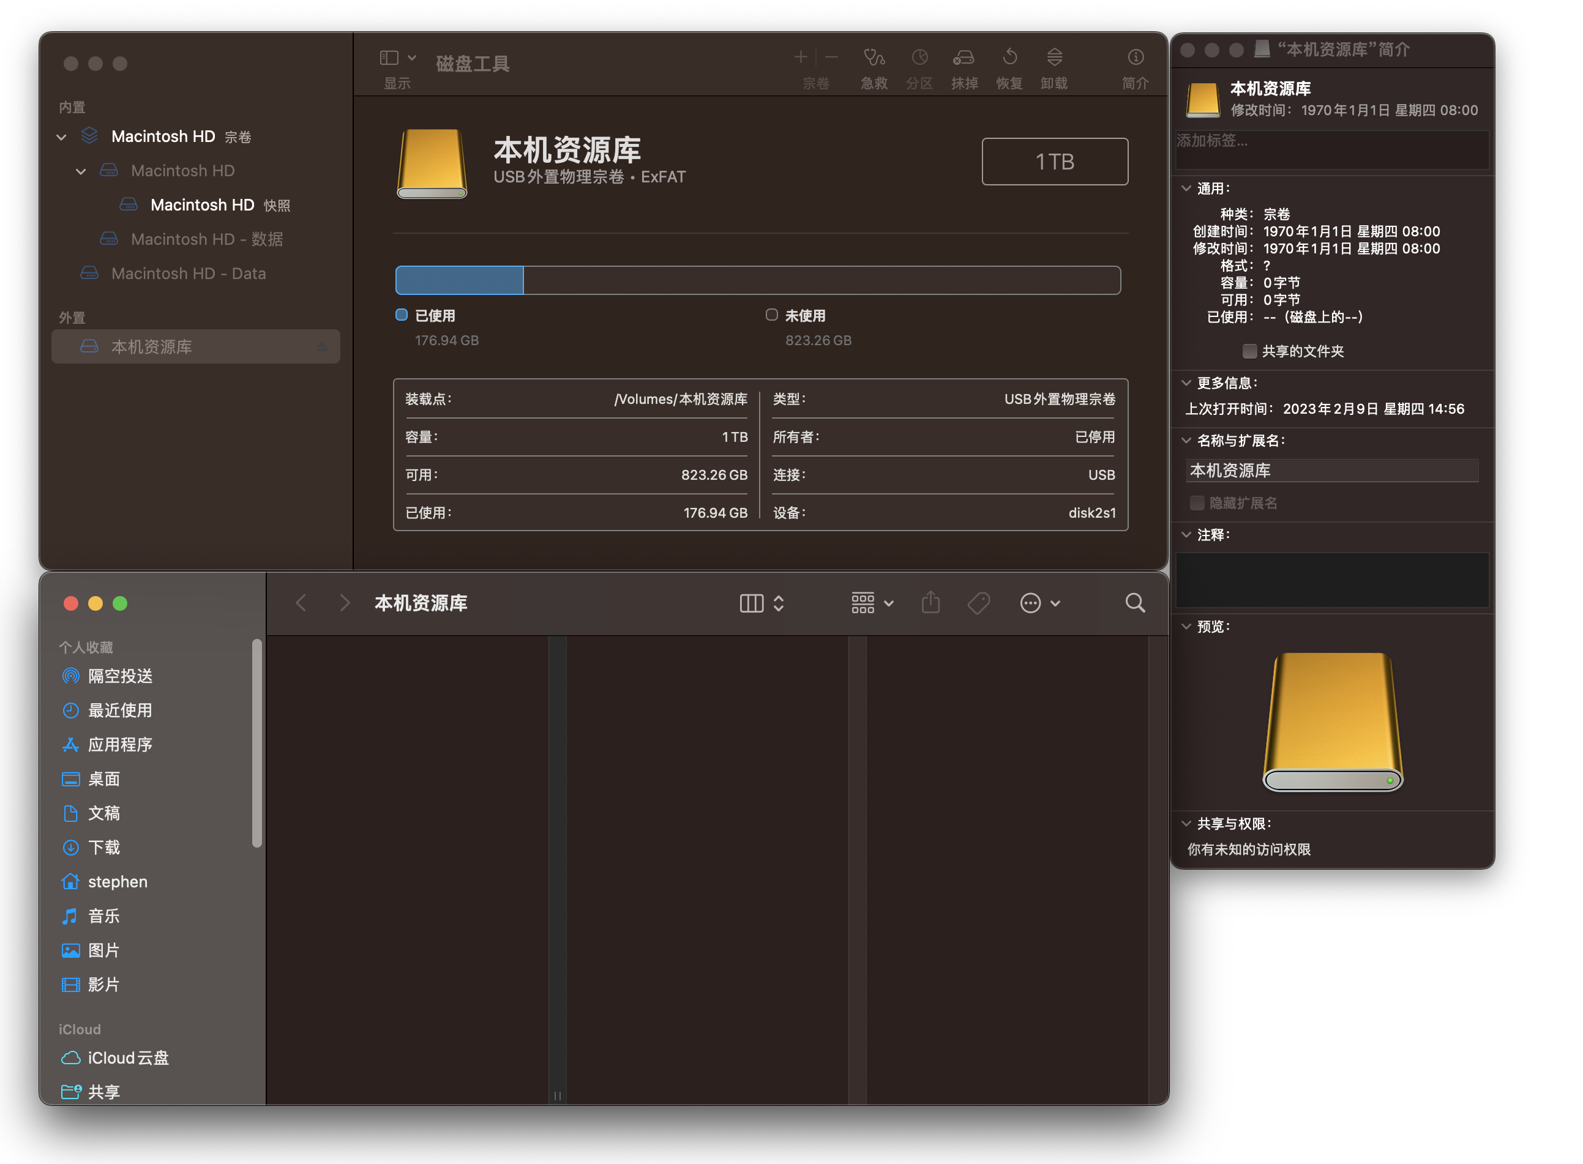Click the 添加标签 tags field

pos(1331,148)
